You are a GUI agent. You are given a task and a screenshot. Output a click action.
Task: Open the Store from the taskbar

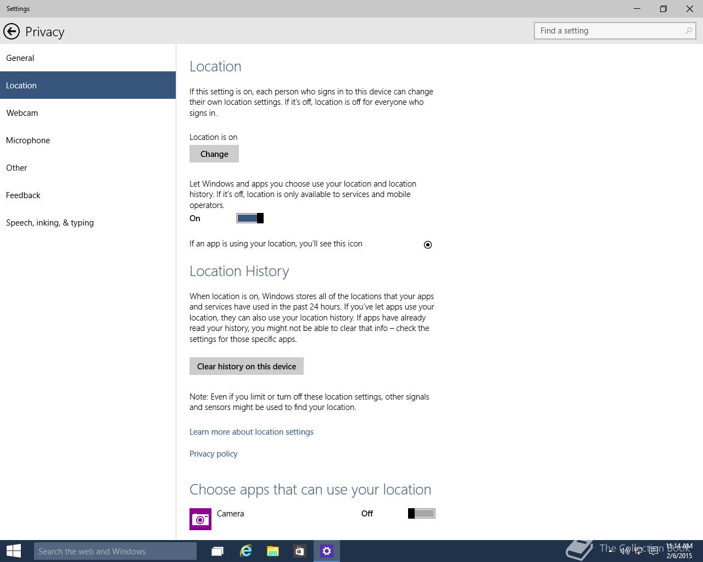click(x=299, y=551)
